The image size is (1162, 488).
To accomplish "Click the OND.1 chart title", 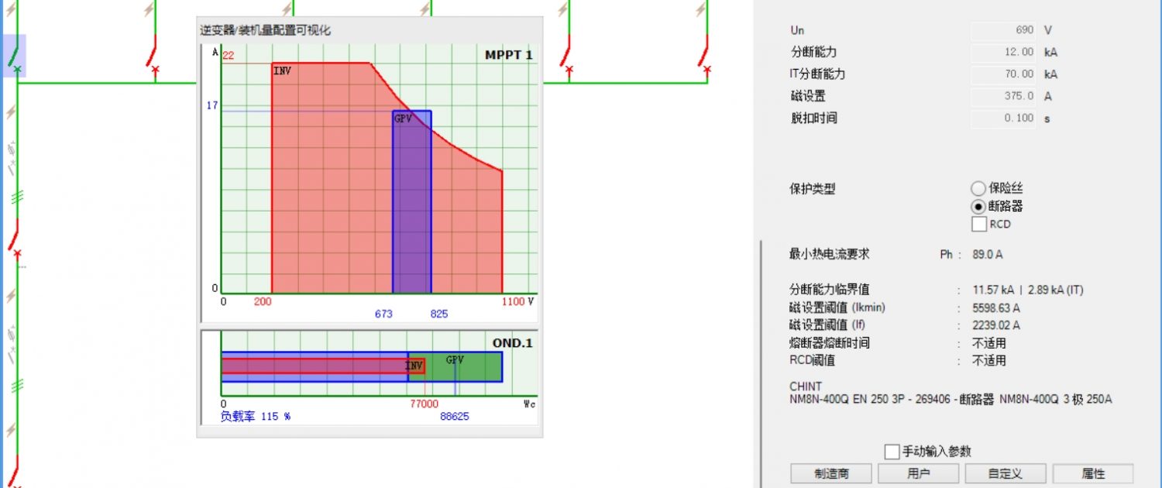I will click(x=513, y=343).
